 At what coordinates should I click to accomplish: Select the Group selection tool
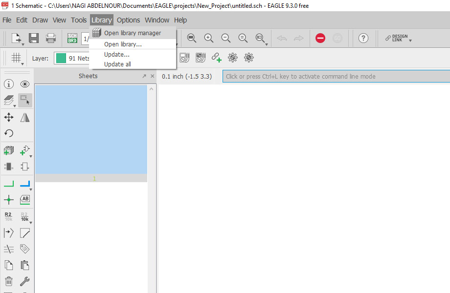(25, 100)
